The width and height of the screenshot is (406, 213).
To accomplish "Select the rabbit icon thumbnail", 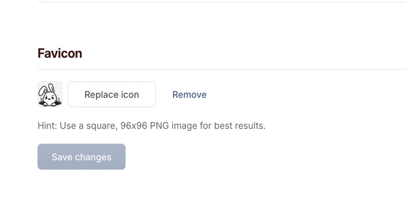I will 50,94.
